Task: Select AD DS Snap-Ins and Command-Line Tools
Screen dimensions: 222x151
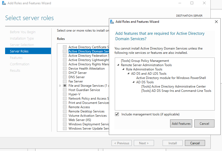Action: (x=176, y=91)
